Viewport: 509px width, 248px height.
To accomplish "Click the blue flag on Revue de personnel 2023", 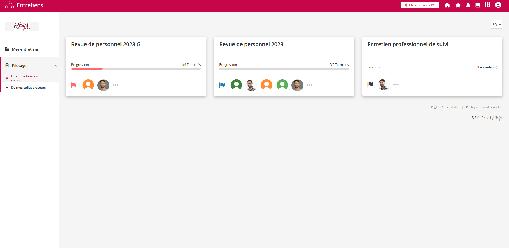I will 222,85.
